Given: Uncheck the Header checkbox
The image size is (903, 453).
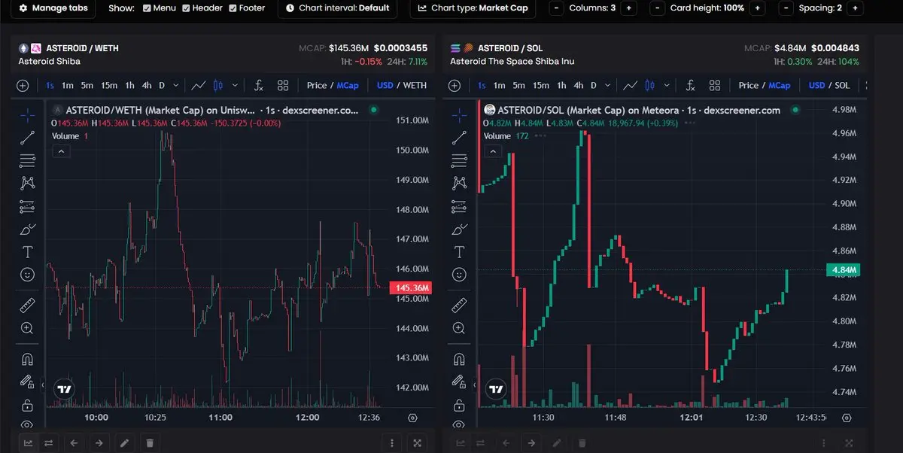Looking at the screenshot, I should click(187, 8).
